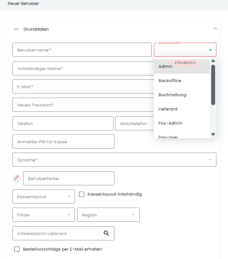Image resolution: width=228 pixels, height=259 pixels.
Task: Open the Kassenlayout dropdown
Action: coord(43,196)
